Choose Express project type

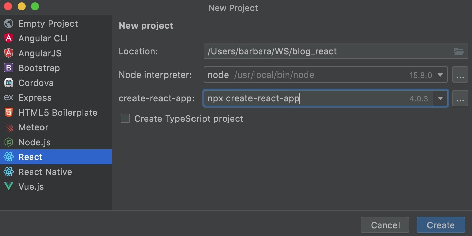[x=35, y=98]
